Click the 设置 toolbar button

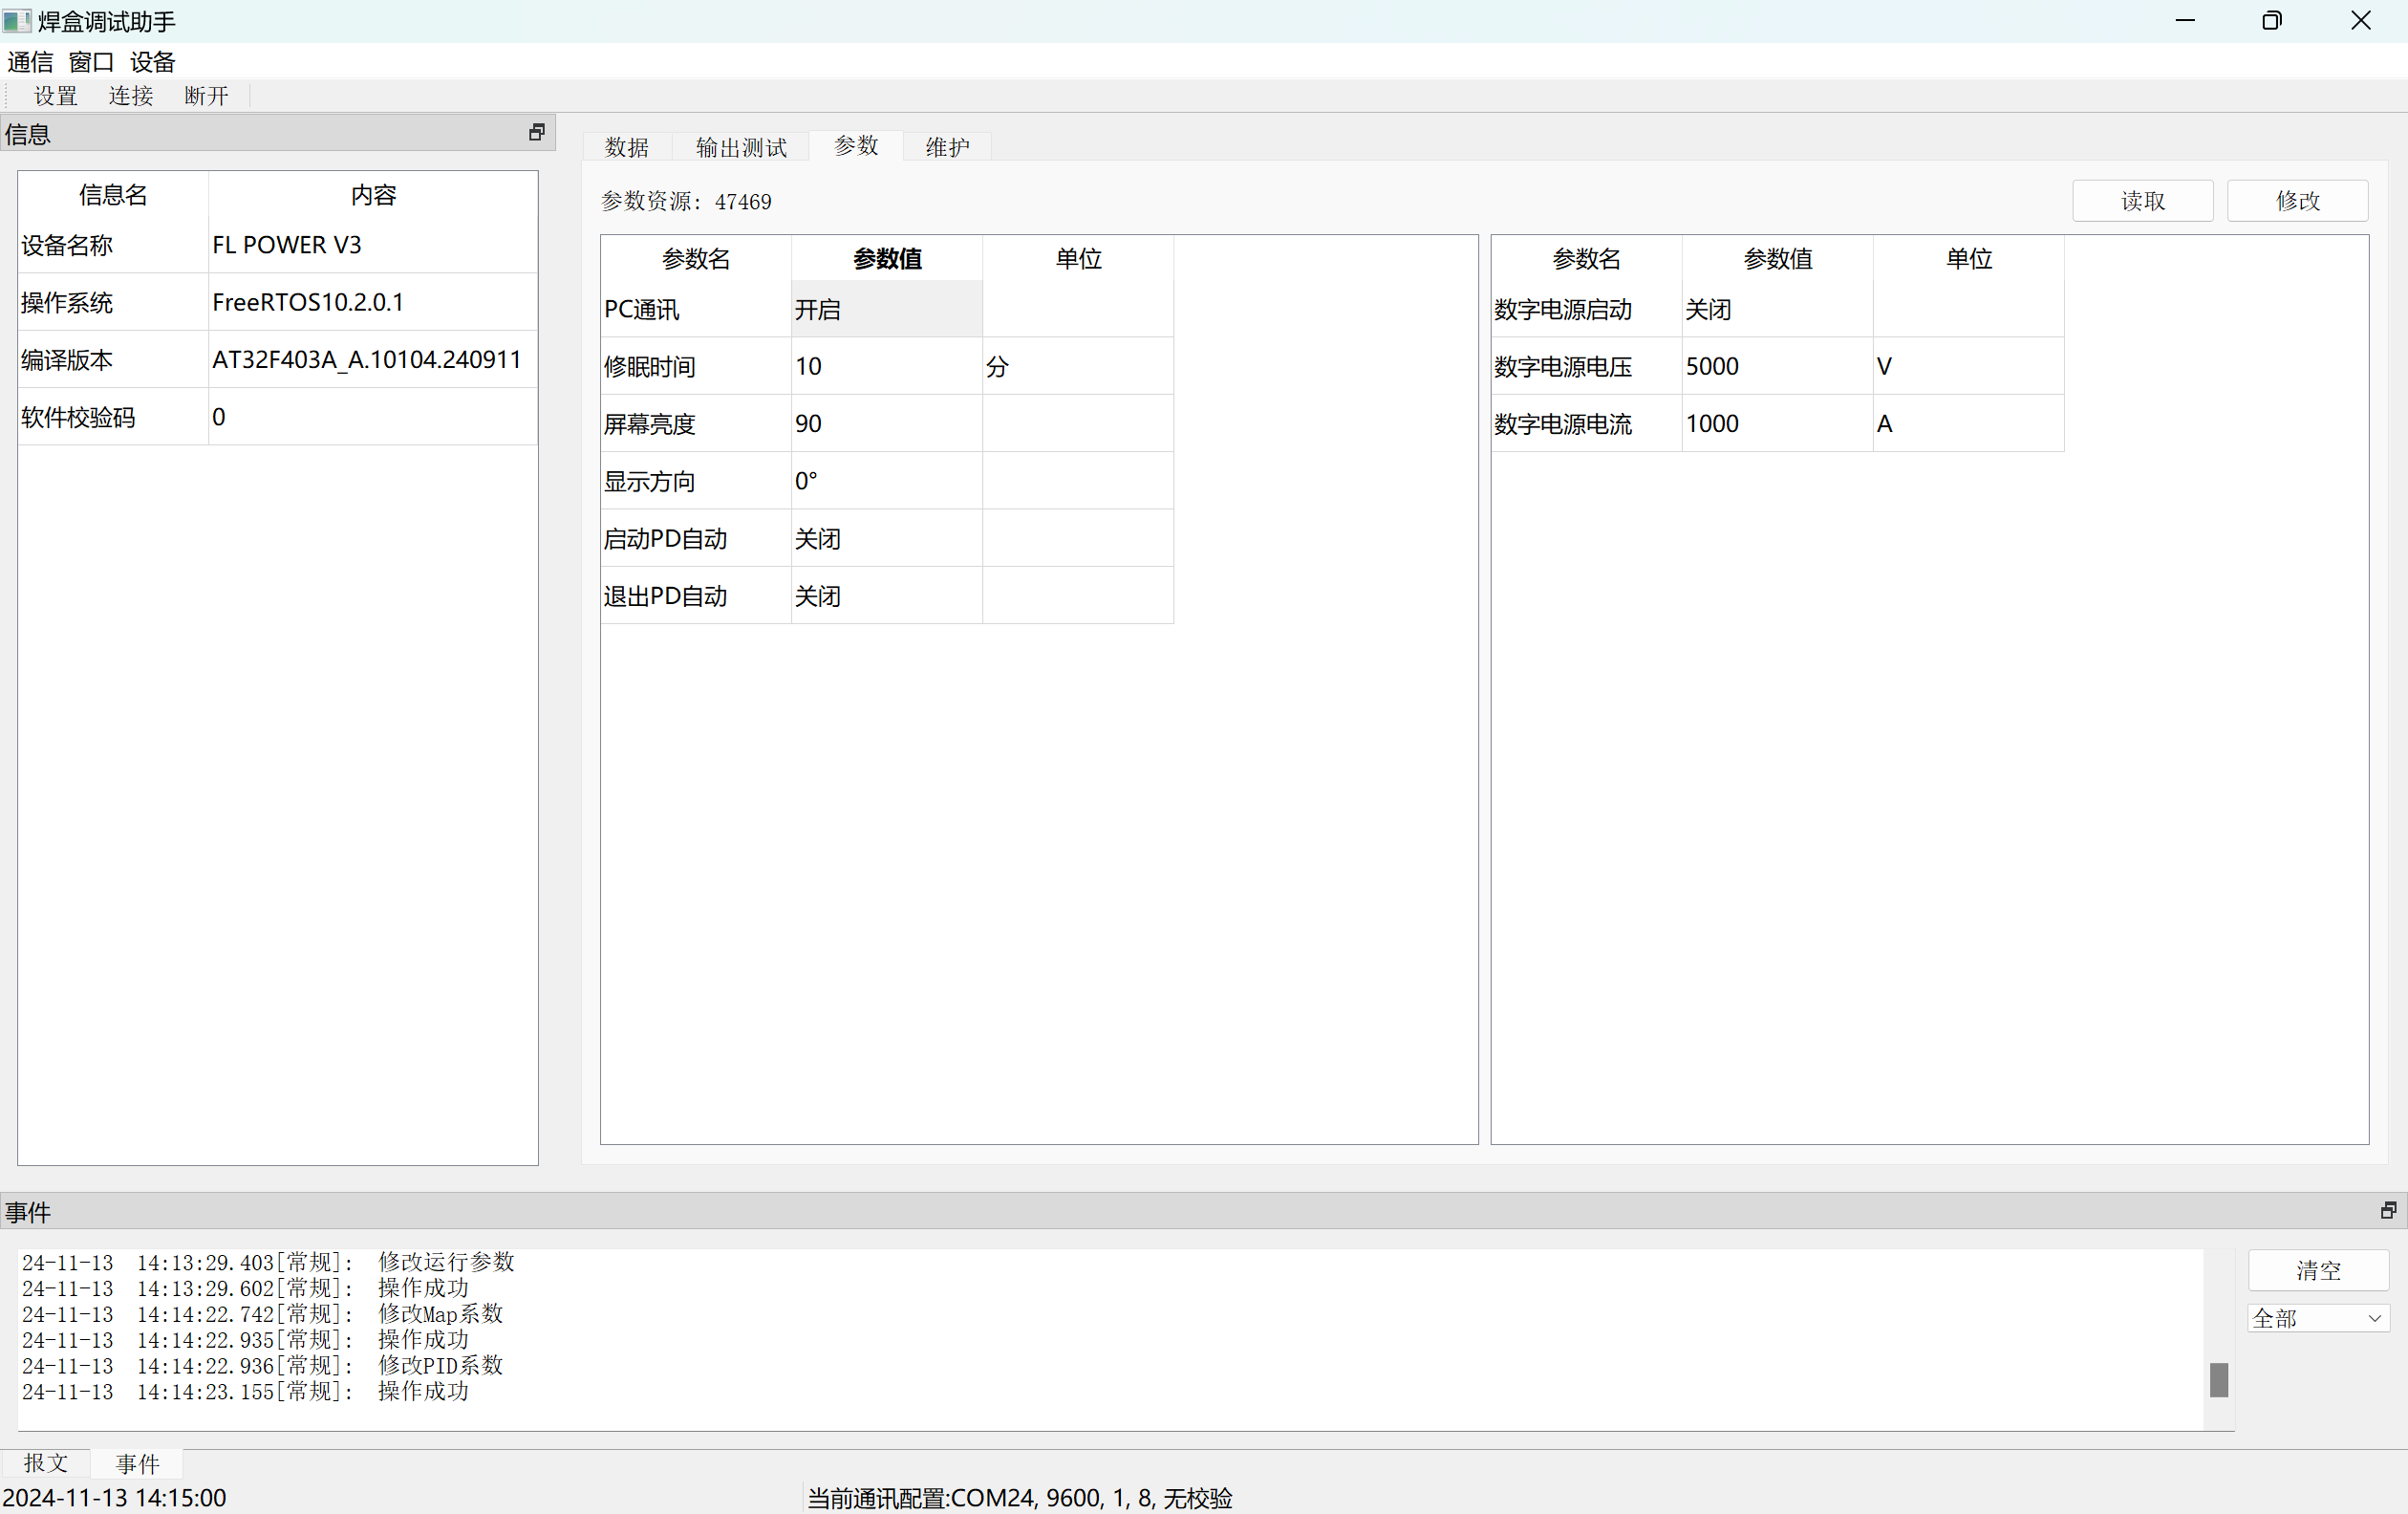click(x=56, y=96)
